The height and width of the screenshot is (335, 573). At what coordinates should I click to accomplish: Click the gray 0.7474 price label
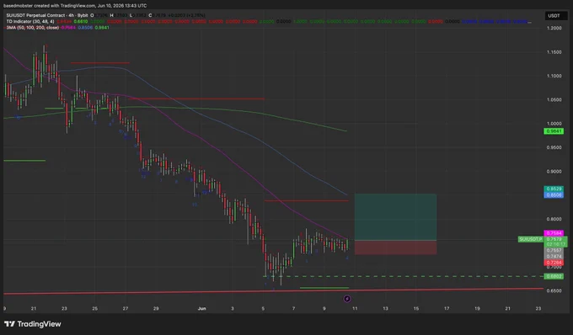[554, 256]
